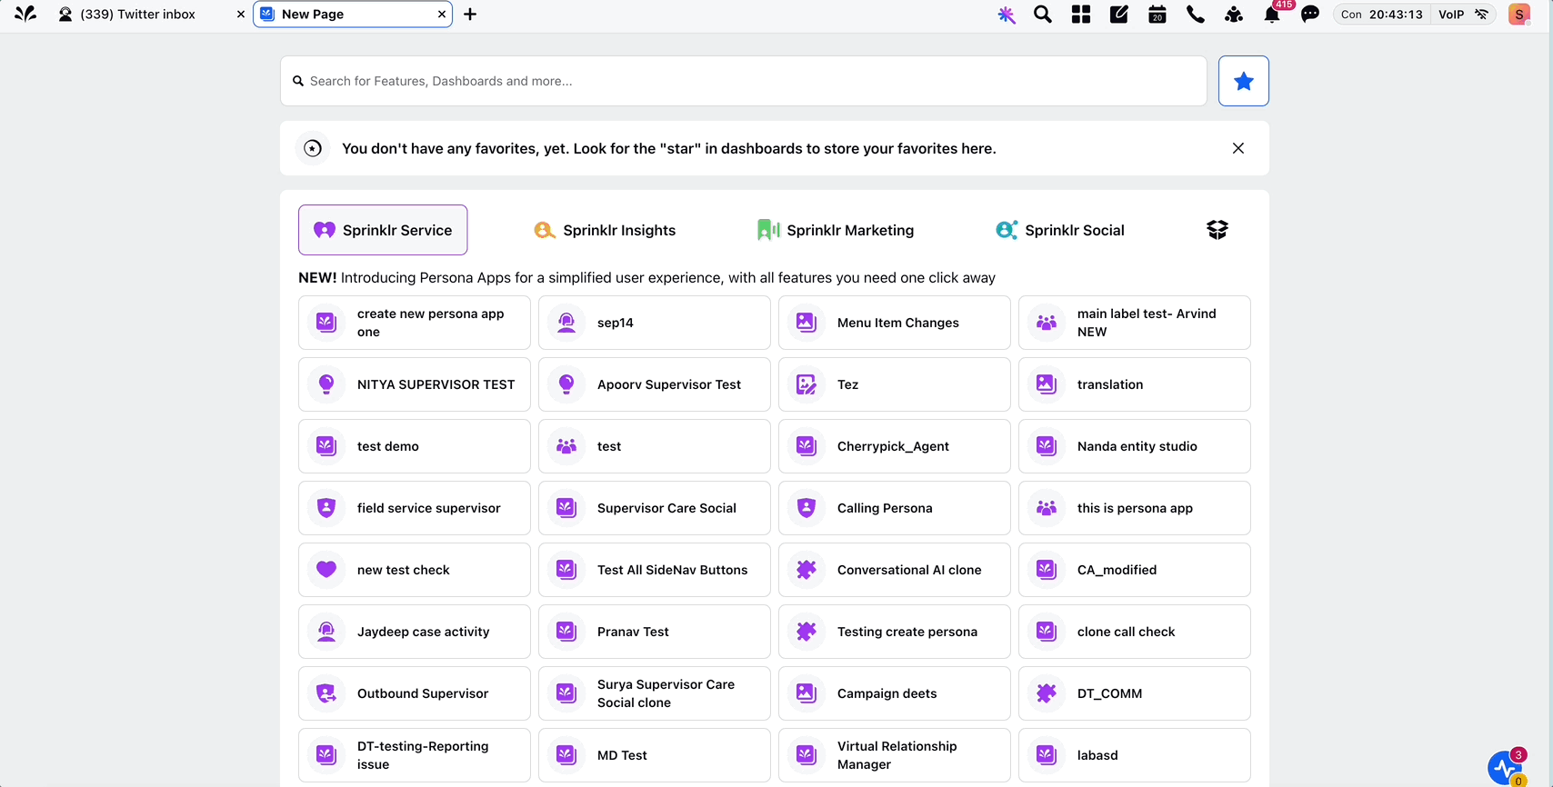The image size is (1553, 787).
Task: Select the Sprinklr Marketing tab
Action: (x=836, y=230)
